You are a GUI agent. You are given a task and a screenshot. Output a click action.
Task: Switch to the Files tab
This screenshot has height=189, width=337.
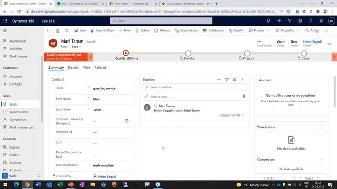click(x=86, y=68)
